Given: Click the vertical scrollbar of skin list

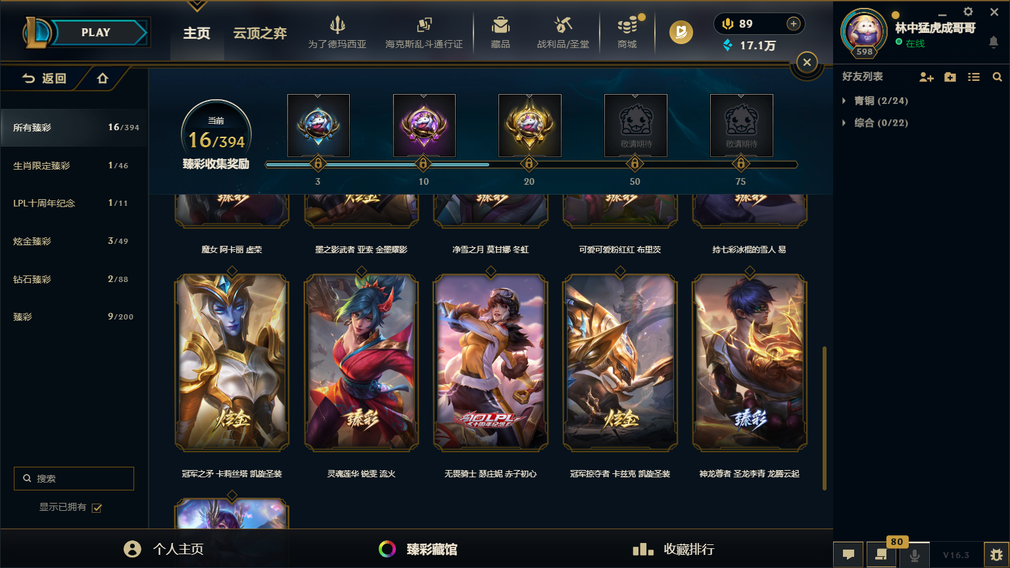Looking at the screenshot, I should tap(825, 418).
